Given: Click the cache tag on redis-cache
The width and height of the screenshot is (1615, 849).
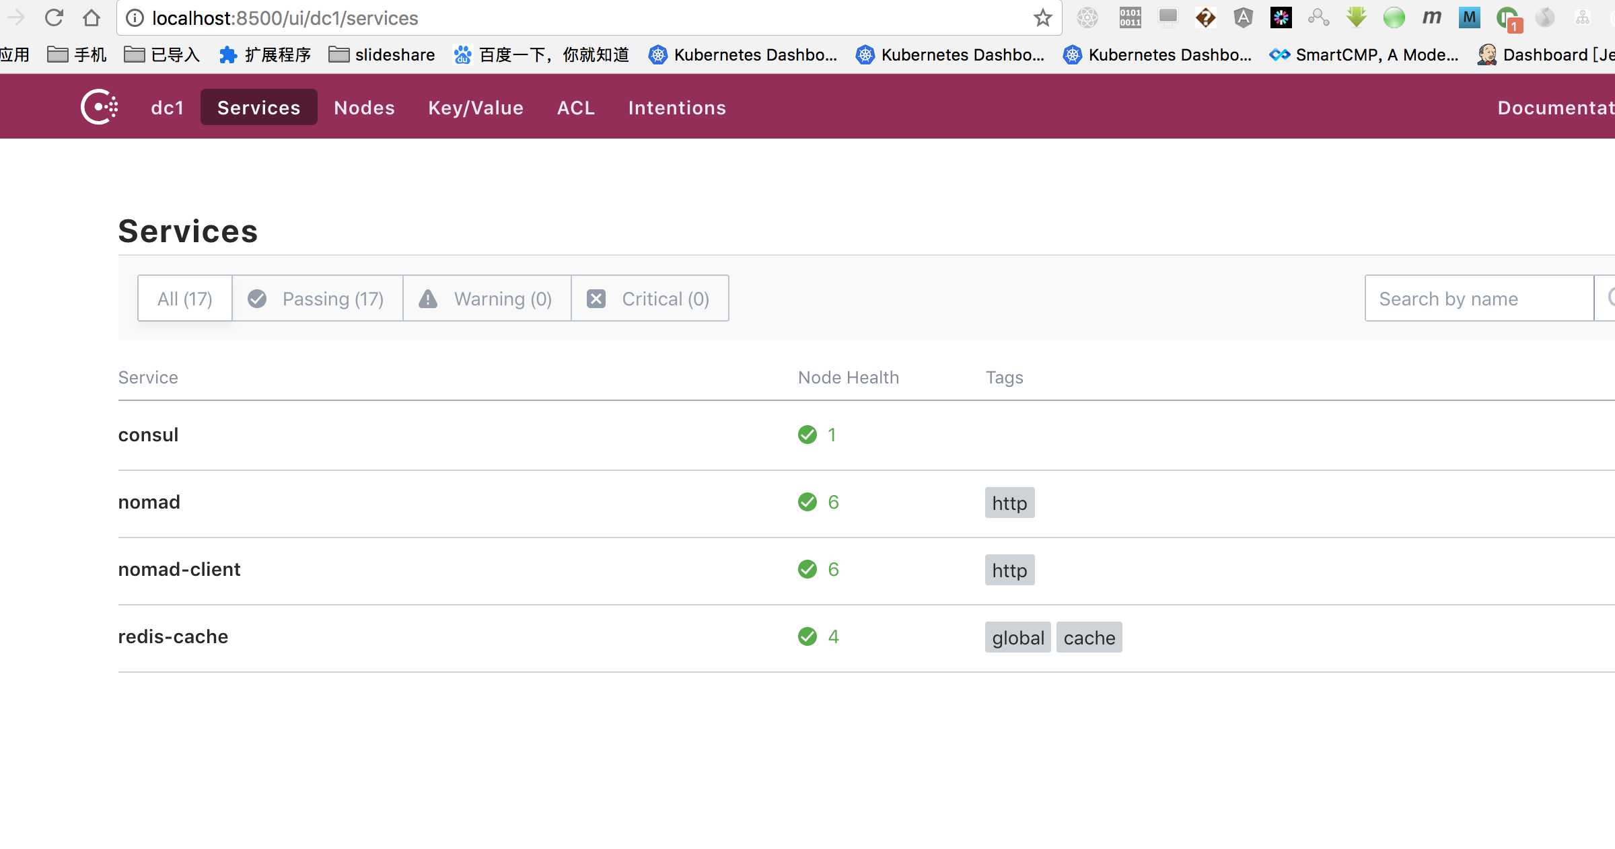Looking at the screenshot, I should point(1089,637).
